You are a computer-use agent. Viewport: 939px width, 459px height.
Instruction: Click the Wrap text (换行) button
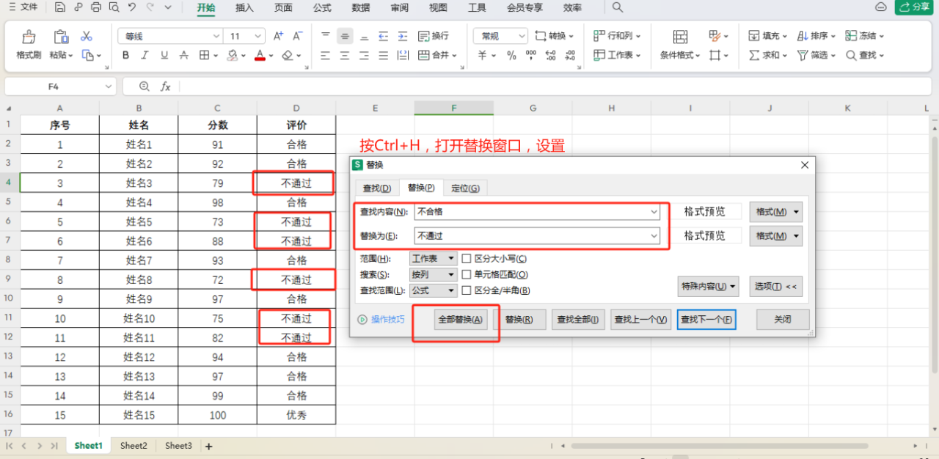click(434, 36)
